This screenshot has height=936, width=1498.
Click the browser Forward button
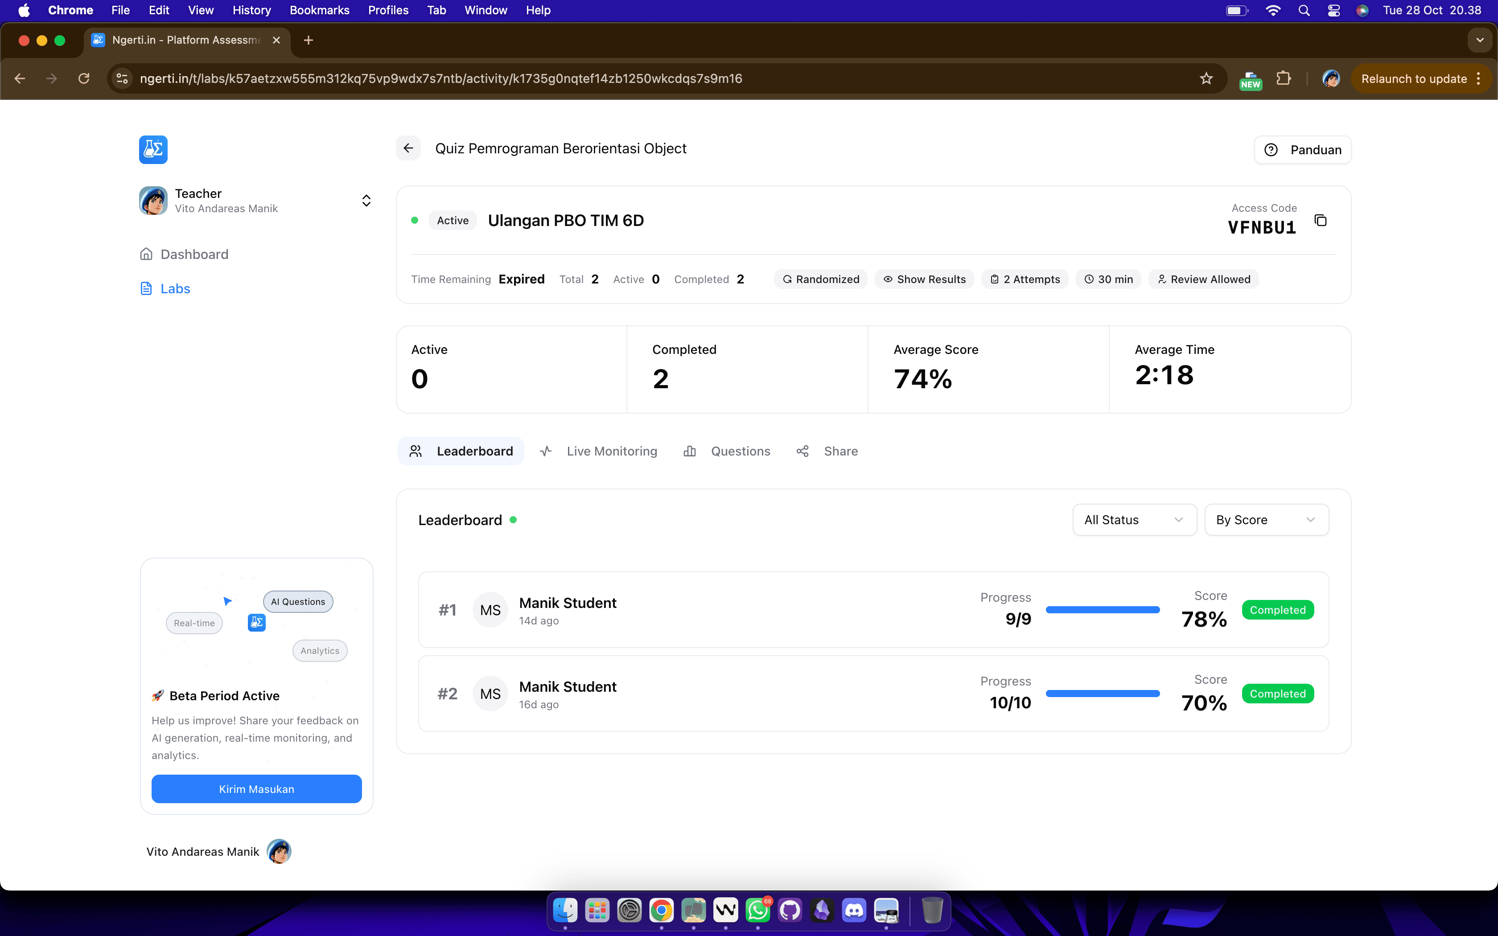52,78
